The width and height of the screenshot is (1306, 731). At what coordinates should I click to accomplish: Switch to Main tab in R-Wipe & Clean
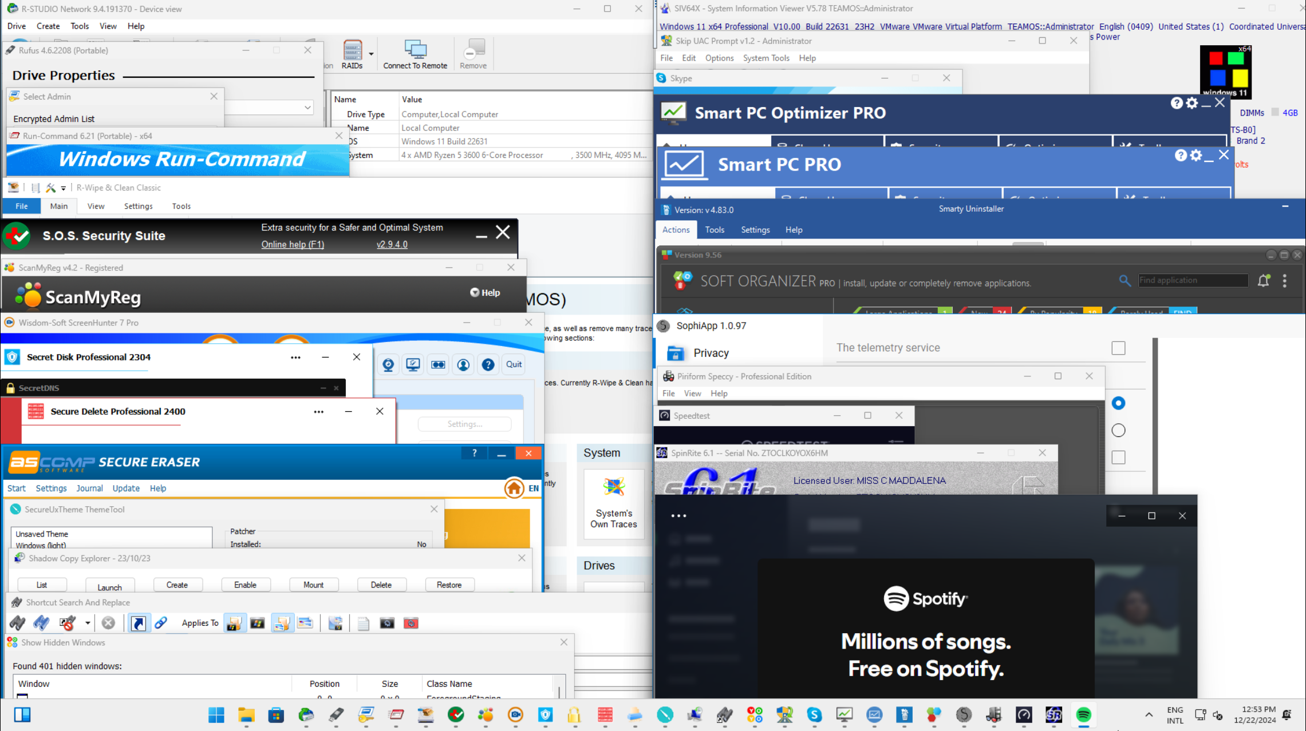[59, 206]
